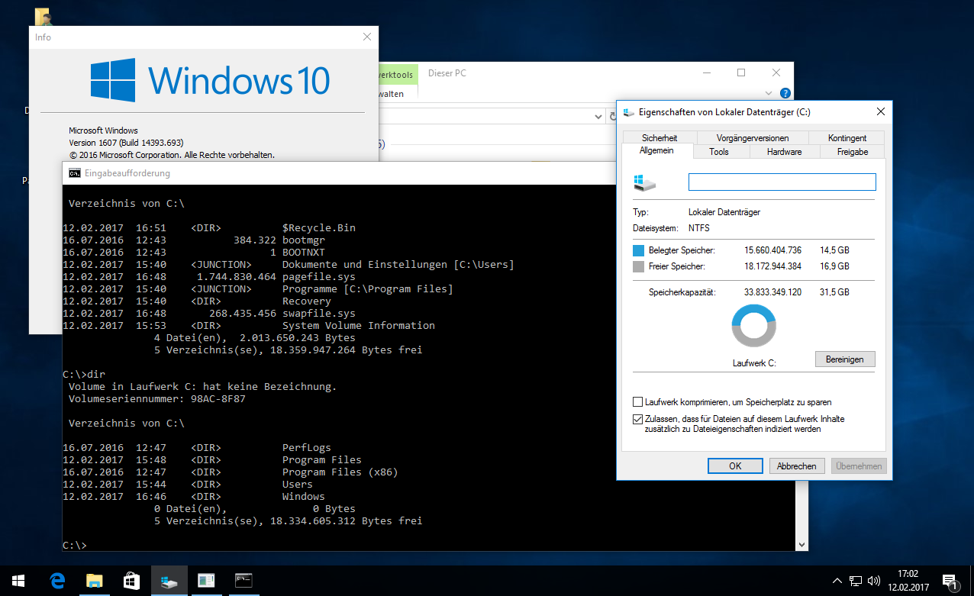Click the command prompt scrollbar down arrow
Screen dimensions: 974x596
[x=801, y=545]
